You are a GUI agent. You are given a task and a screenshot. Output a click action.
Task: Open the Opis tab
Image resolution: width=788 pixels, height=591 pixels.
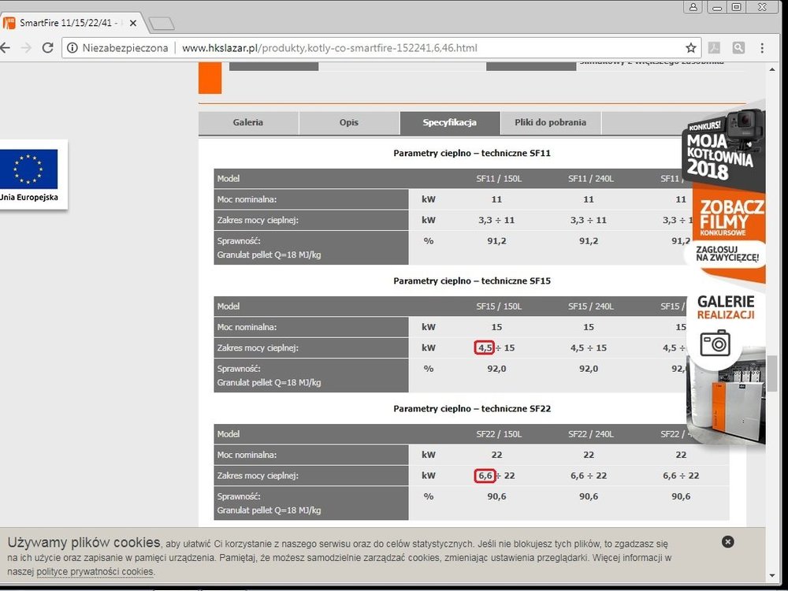[349, 123]
